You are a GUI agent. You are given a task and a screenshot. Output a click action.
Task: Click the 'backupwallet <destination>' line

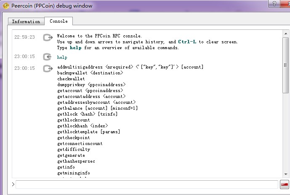(90, 73)
